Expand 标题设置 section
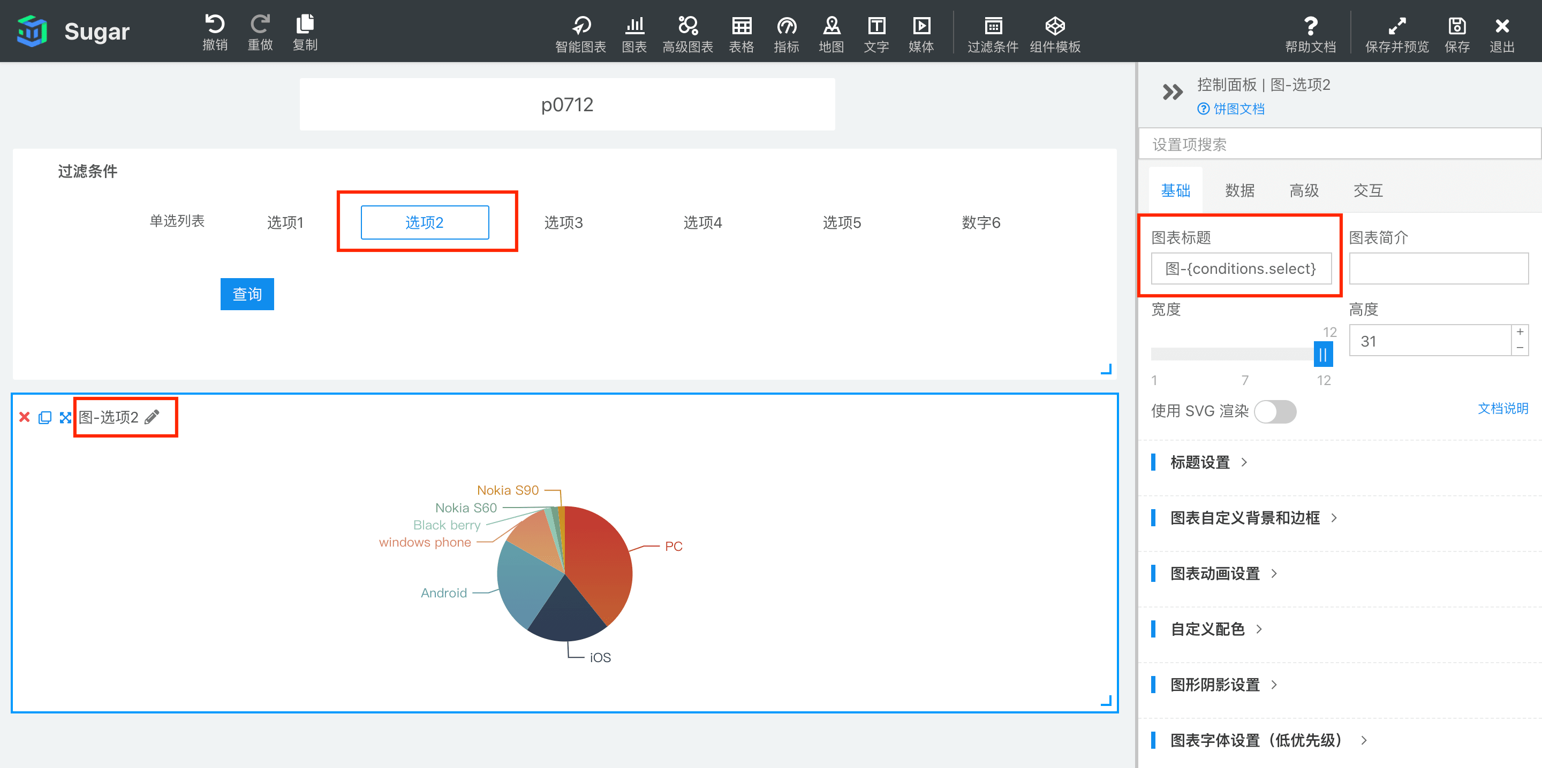Viewport: 1542px width, 768px height. click(x=1209, y=462)
